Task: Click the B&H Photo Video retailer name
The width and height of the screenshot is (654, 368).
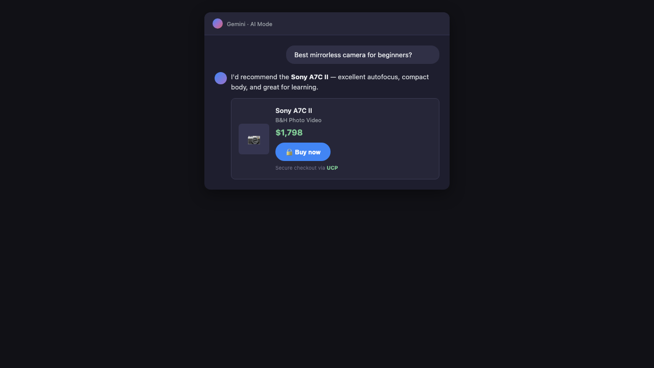Action: pos(298,120)
